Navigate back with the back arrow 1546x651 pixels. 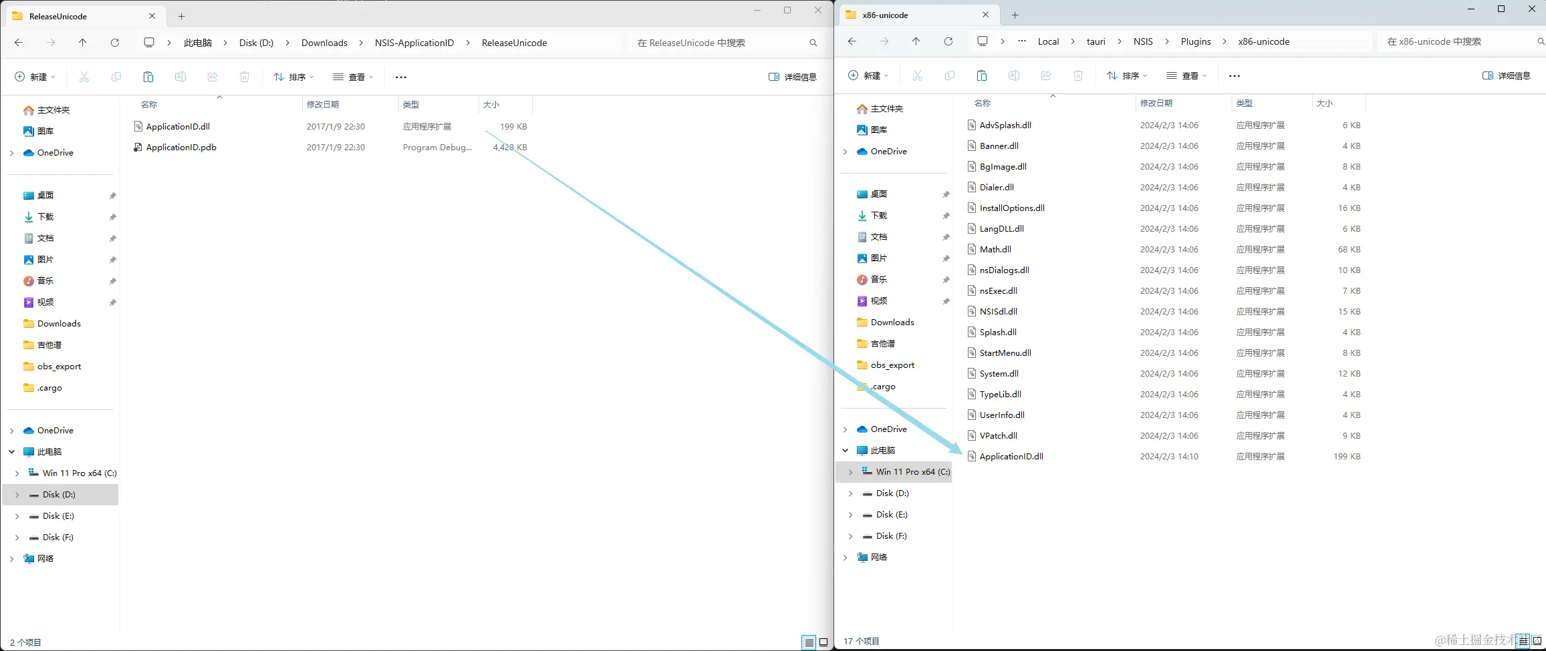click(x=18, y=42)
